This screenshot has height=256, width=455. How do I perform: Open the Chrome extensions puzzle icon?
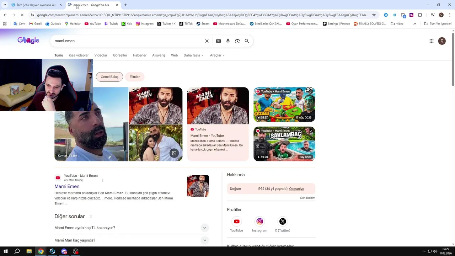point(420,15)
